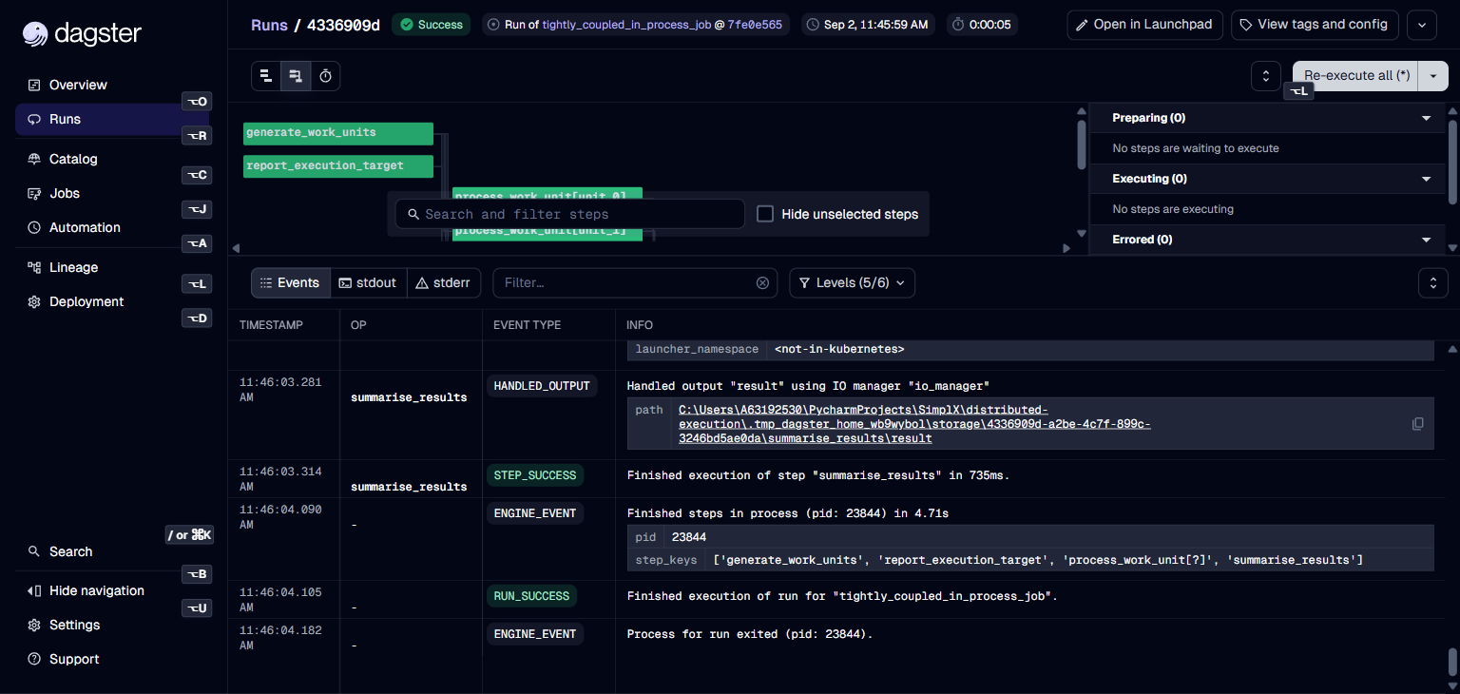This screenshot has height=694, width=1460.
Task: Click the Search magnifier icon in sidebar
Action: point(34,551)
